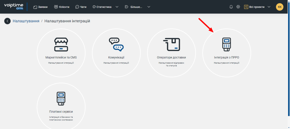Open the KK user avatar menu

pyautogui.click(x=280, y=7)
